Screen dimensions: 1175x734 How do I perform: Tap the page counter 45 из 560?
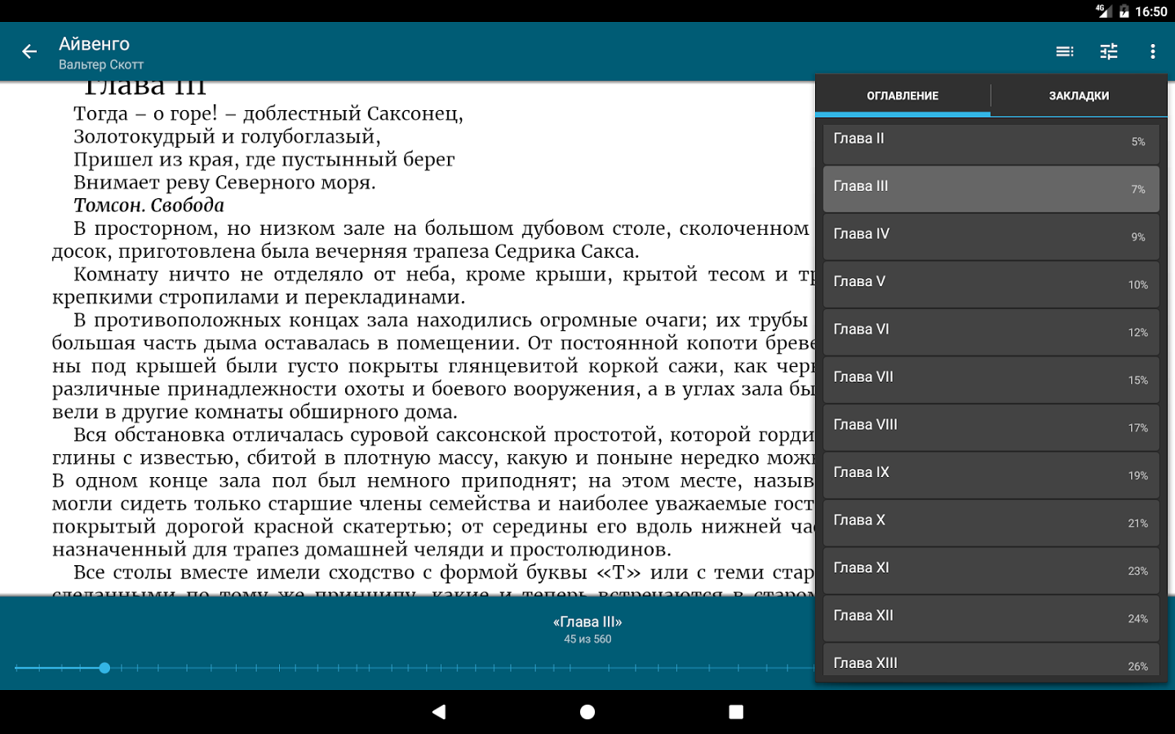(587, 639)
